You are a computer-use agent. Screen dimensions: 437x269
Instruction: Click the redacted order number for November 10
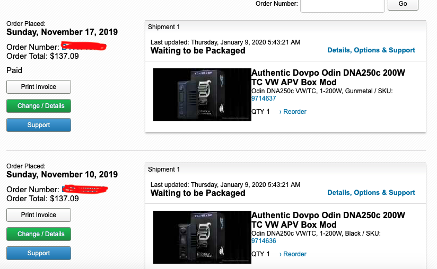point(84,189)
